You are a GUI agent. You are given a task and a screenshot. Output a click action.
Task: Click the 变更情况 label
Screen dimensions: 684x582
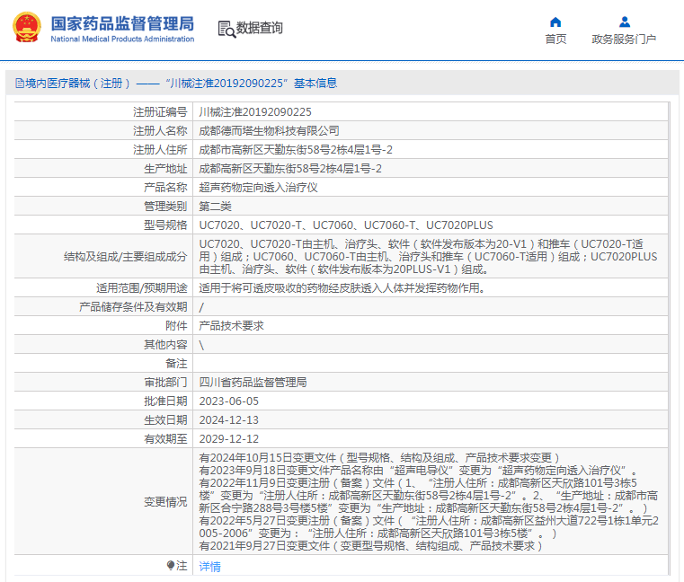(165, 502)
